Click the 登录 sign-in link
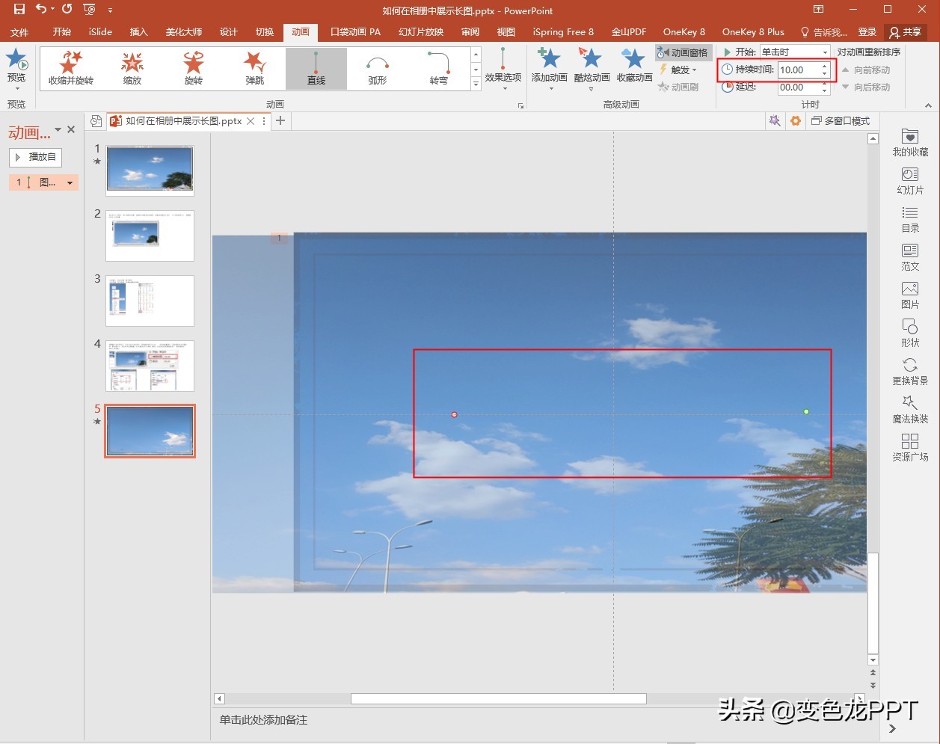The width and height of the screenshot is (940, 744). coord(867,32)
